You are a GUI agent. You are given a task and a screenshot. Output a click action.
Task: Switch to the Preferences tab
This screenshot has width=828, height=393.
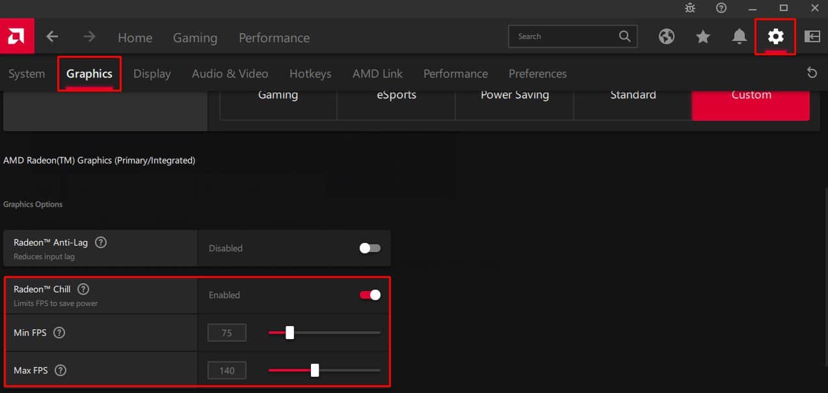tap(537, 74)
